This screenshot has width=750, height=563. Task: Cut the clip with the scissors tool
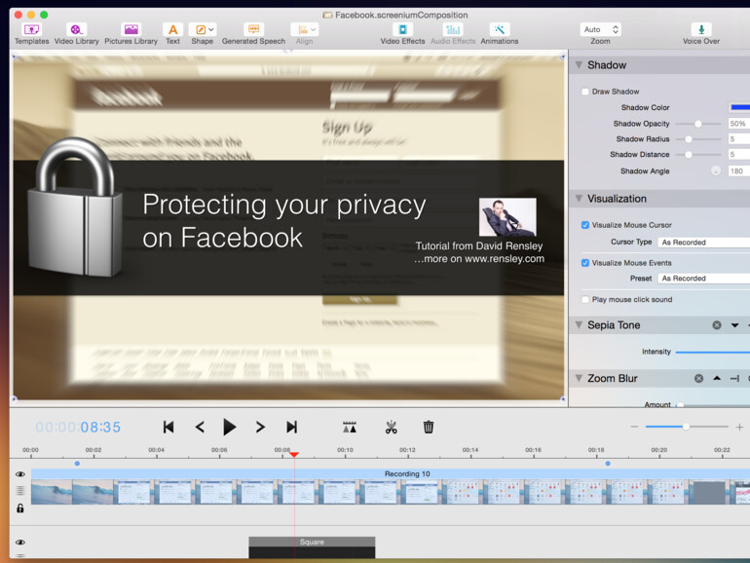point(392,427)
